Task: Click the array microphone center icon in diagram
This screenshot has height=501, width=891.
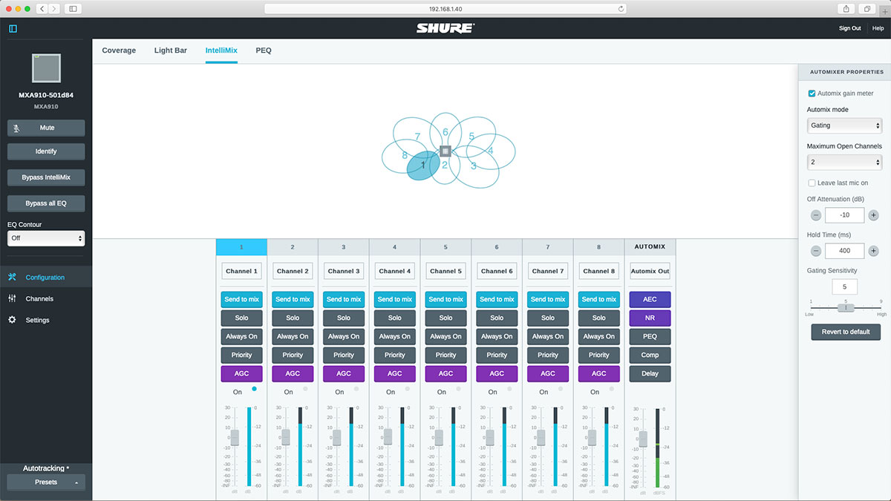Action: pyautogui.click(x=446, y=151)
